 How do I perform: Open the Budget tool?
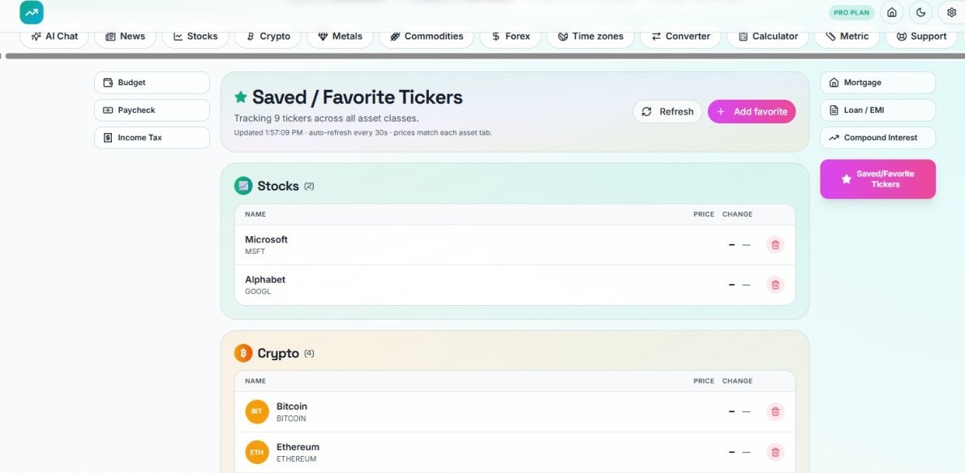[152, 83]
